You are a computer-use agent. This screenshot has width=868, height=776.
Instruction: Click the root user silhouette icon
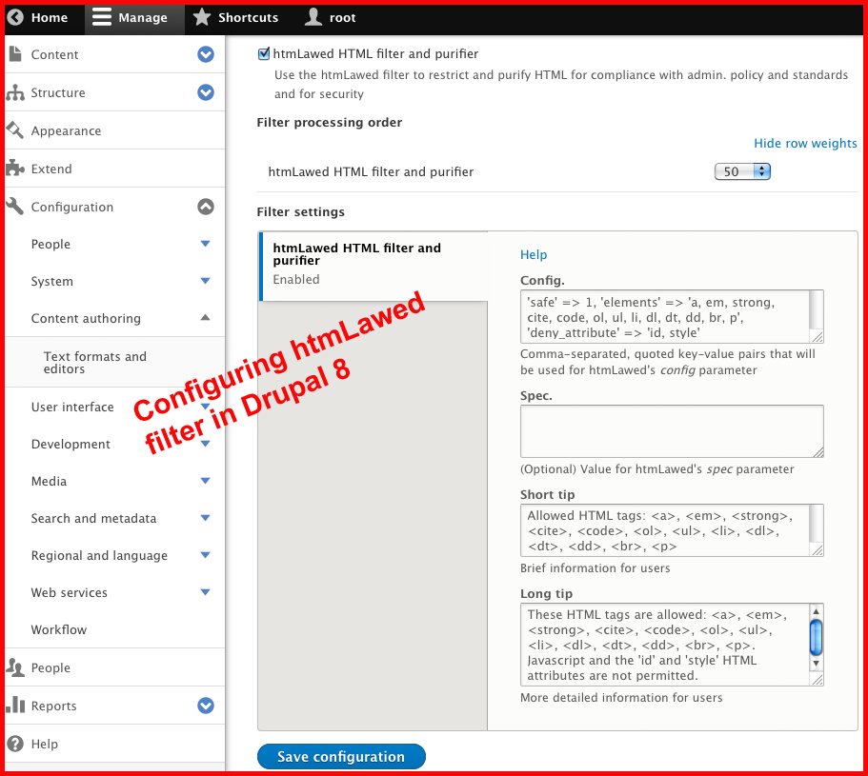[313, 17]
